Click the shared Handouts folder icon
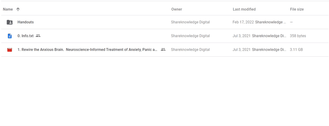329x126 pixels. [x=10, y=22]
